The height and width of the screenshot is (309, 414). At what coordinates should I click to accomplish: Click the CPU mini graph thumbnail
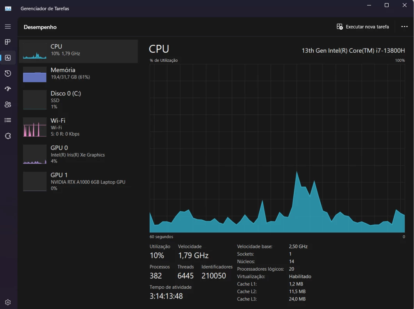pyautogui.click(x=35, y=51)
